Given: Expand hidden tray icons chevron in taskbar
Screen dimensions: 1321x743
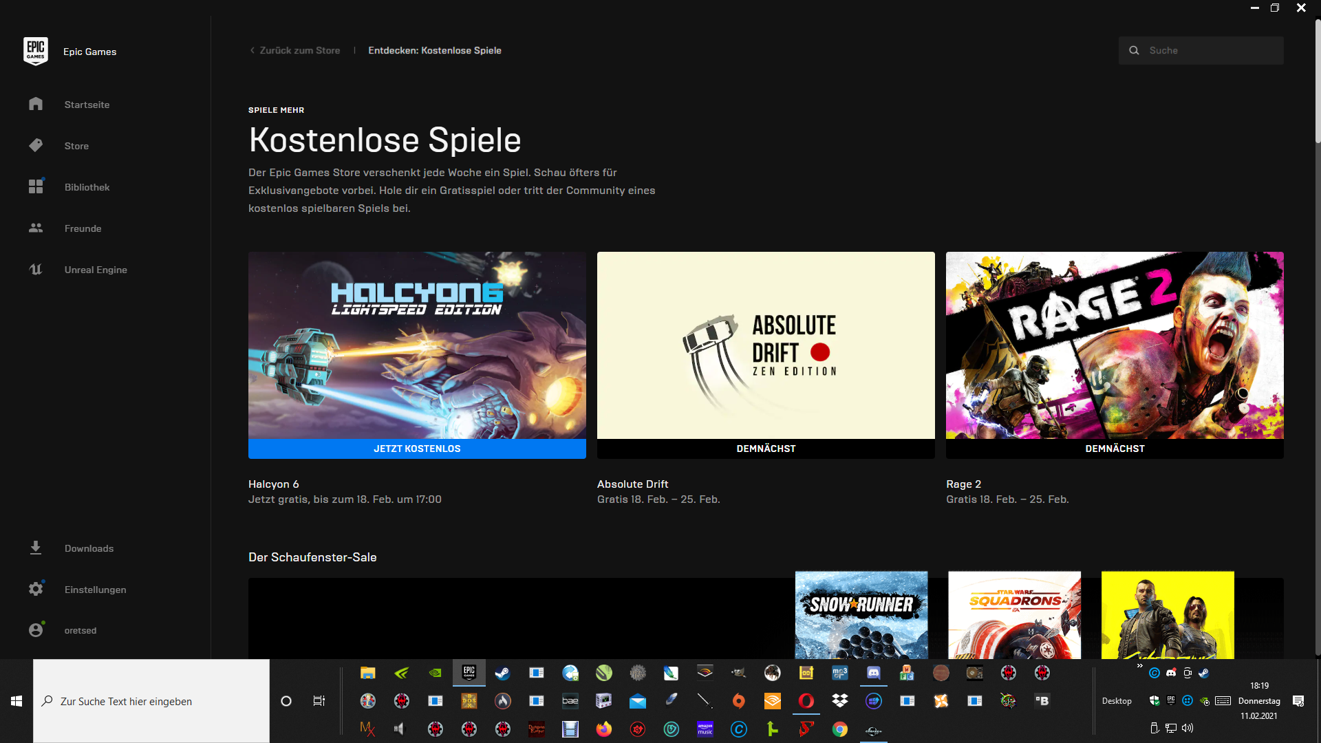Looking at the screenshot, I should [x=1139, y=665].
